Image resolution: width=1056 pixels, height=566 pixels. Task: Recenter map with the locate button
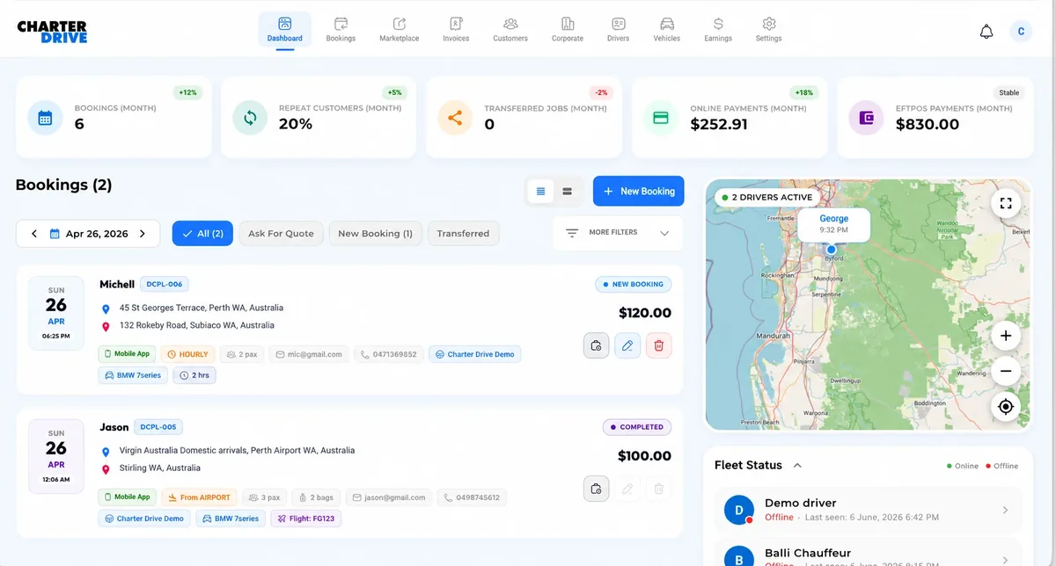pos(1006,406)
